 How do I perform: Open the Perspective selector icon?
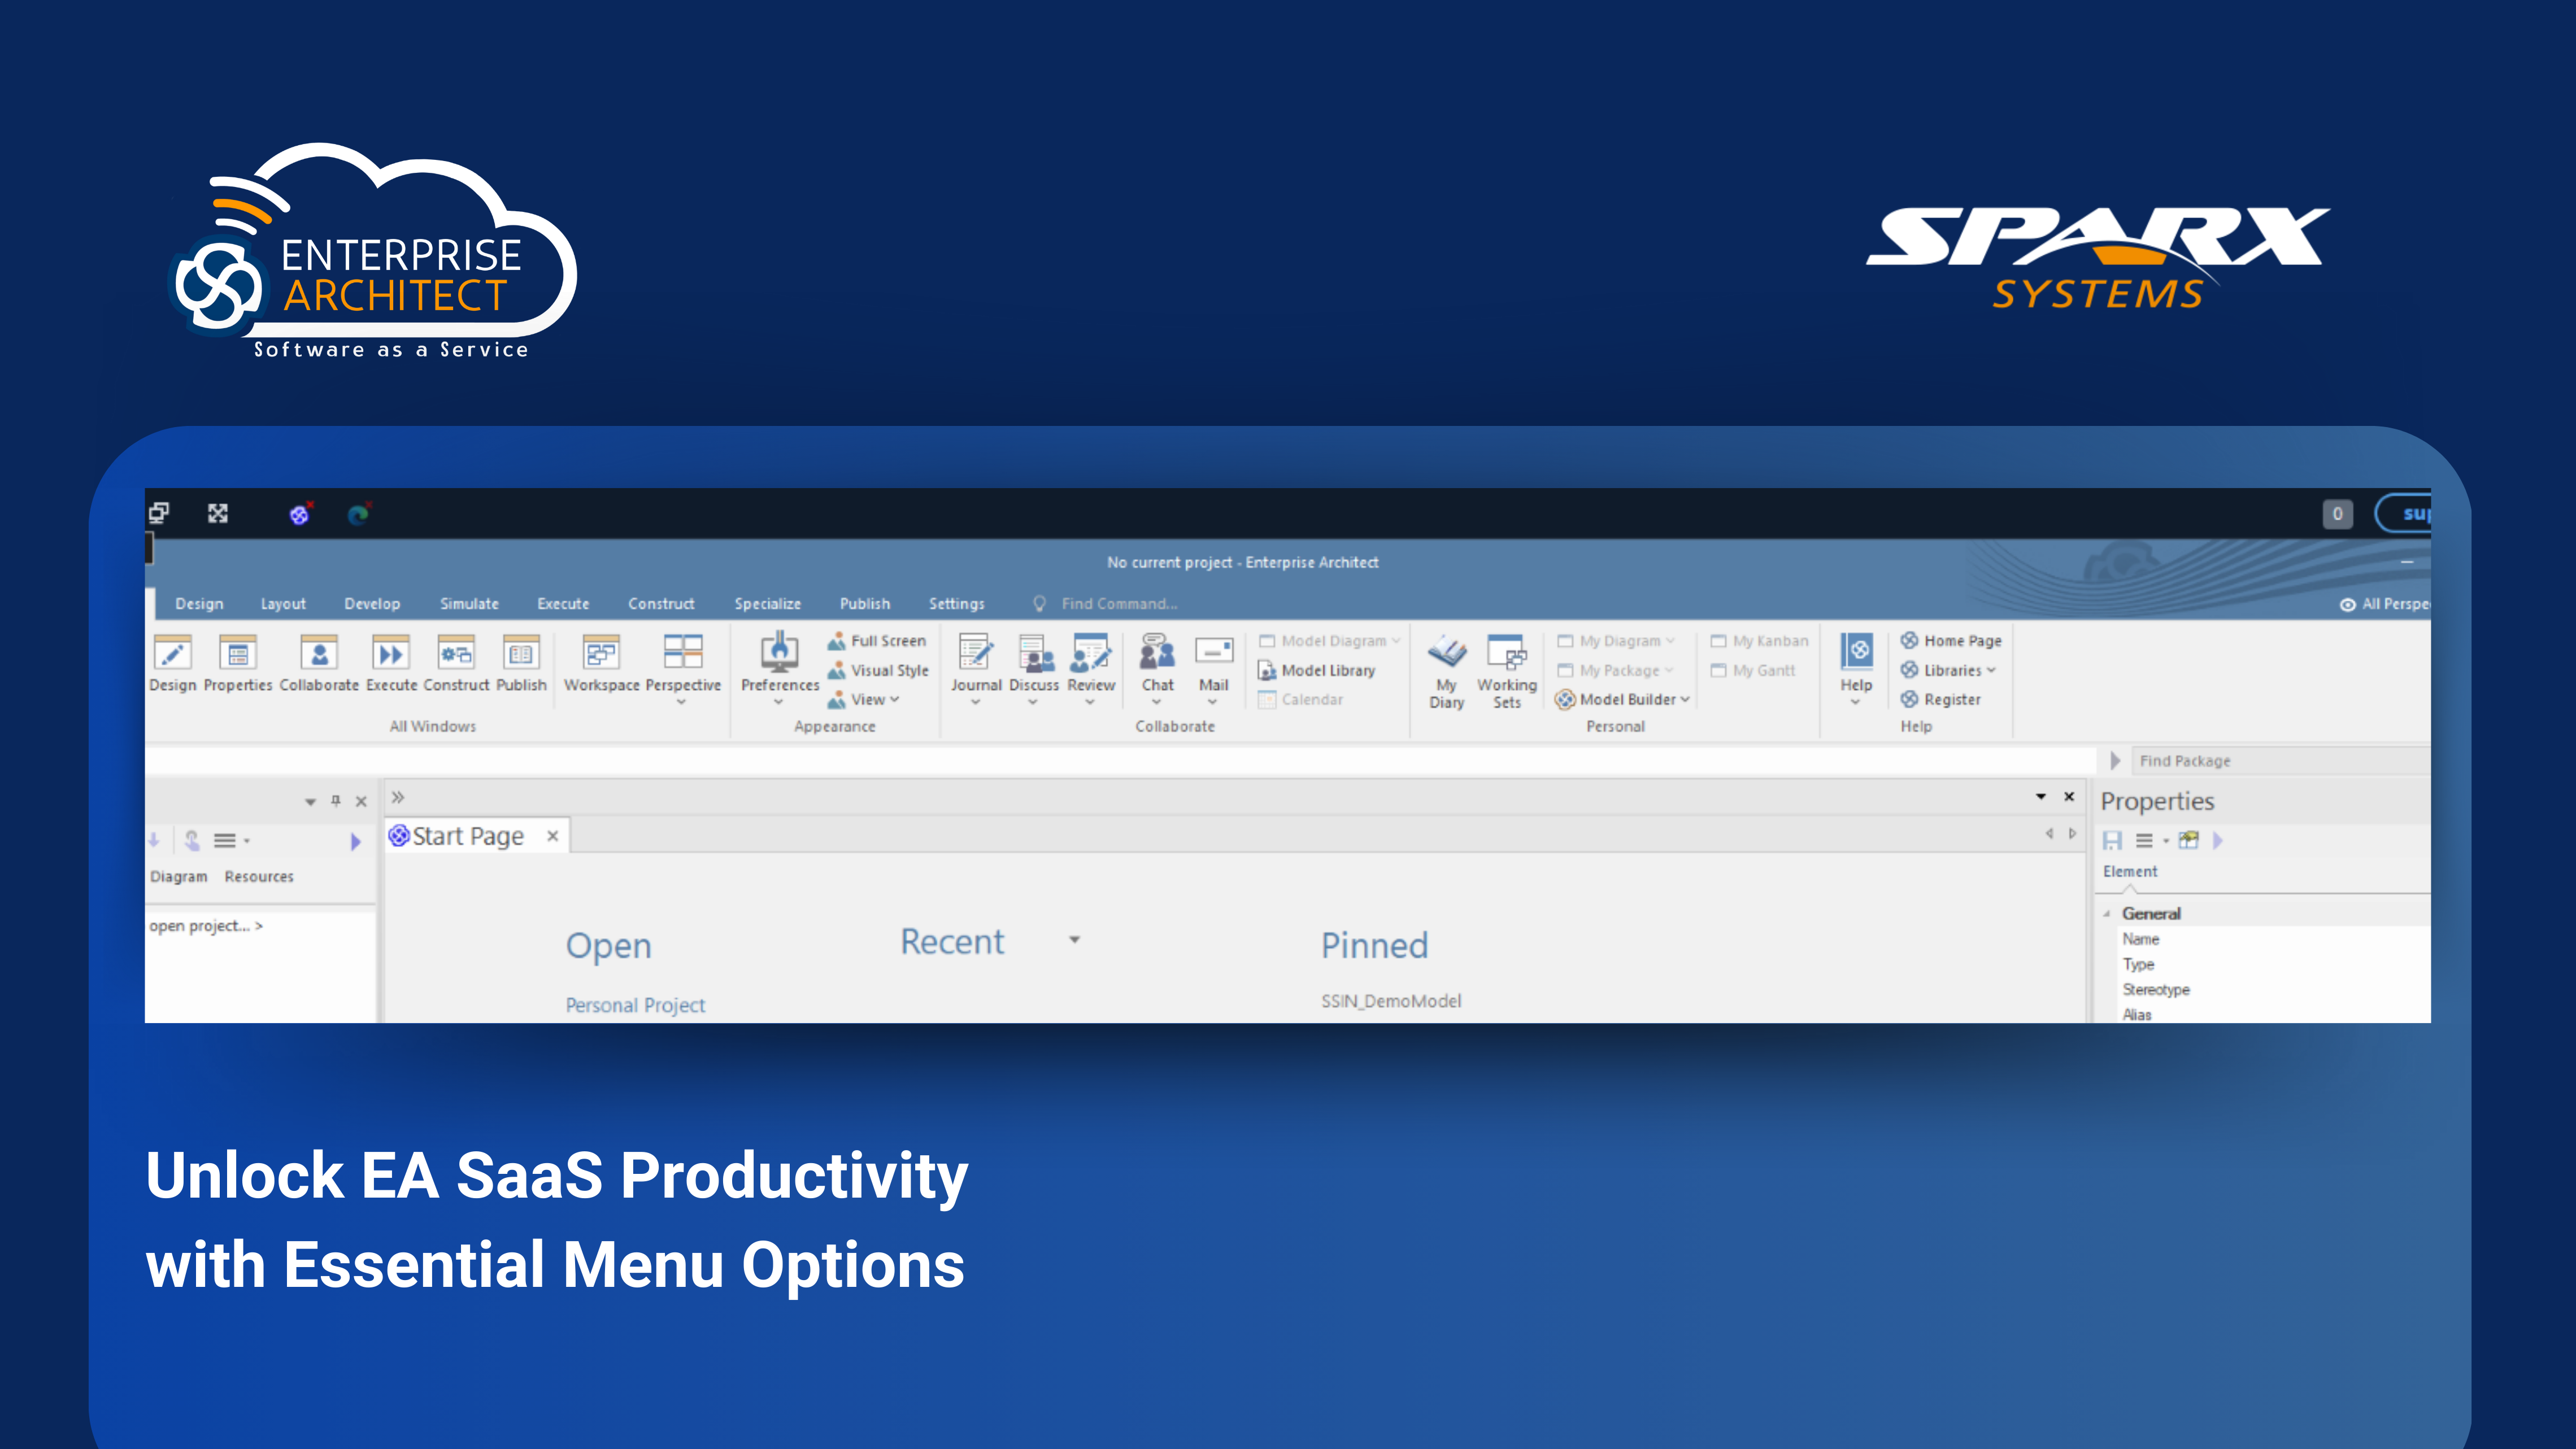[x=683, y=653]
